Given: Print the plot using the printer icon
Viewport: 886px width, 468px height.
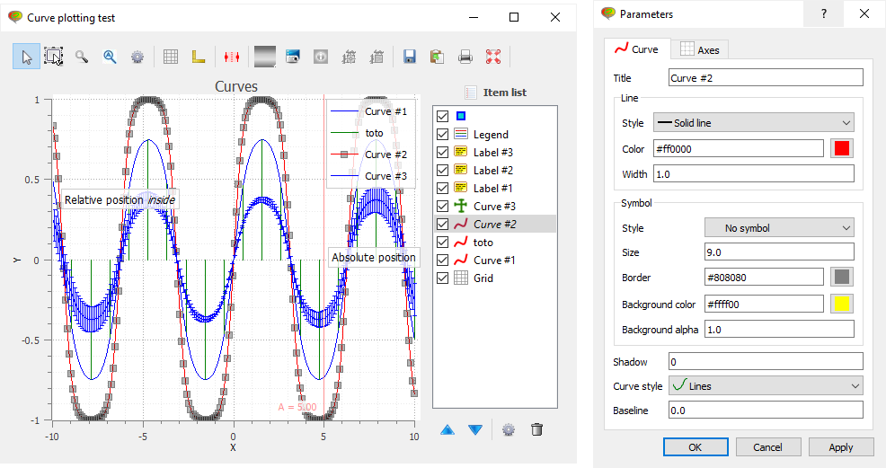Looking at the screenshot, I should pos(465,57).
